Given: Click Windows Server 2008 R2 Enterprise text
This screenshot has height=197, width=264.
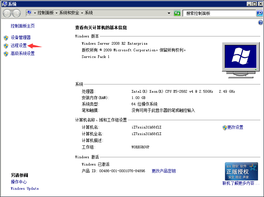Looking at the screenshot, I should click(114, 43).
